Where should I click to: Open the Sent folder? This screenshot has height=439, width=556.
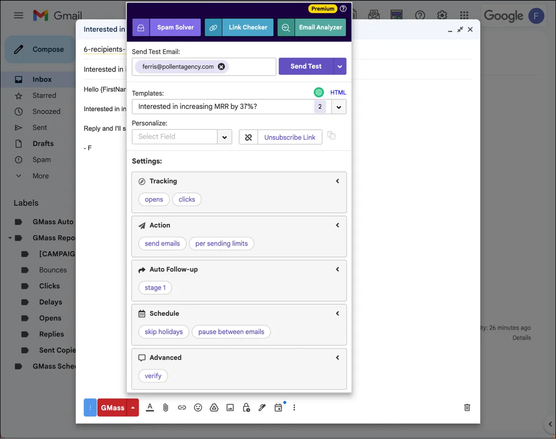point(39,127)
